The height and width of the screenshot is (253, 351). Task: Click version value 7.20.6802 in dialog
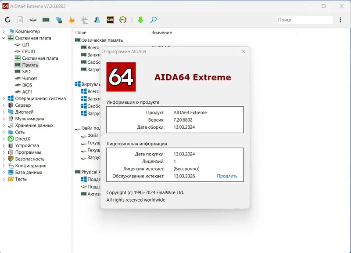click(x=183, y=120)
